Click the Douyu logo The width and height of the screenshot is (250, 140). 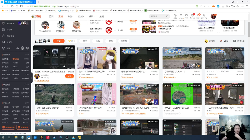(36, 16)
